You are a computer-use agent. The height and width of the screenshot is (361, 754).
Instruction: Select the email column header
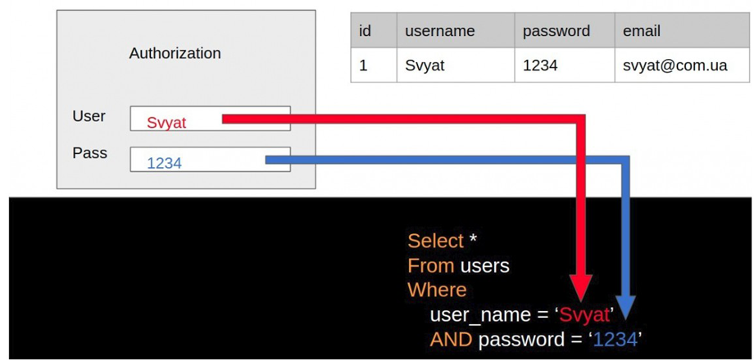pyautogui.click(x=642, y=31)
